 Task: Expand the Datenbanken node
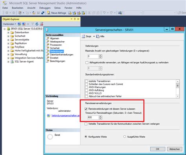[x=8, y=32]
